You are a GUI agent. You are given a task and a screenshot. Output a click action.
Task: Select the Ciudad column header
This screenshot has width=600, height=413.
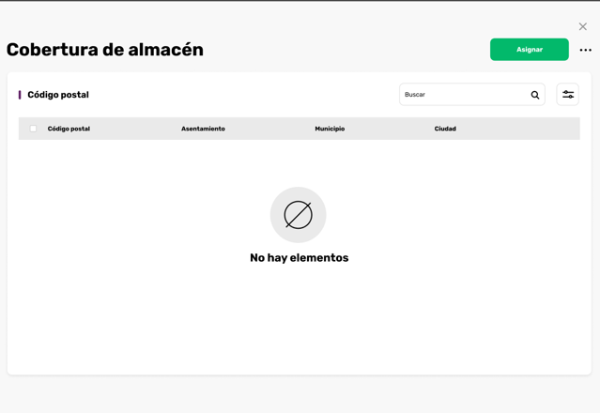pyautogui.click(x=445, y=129)
